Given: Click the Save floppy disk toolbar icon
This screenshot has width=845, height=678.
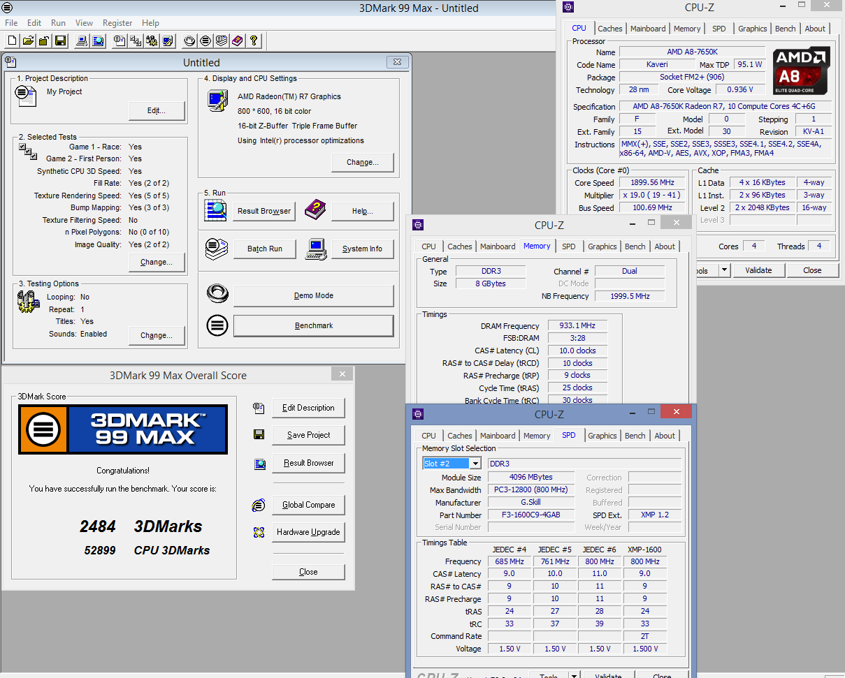Looking at the screenshot, I should pos(60,40).
